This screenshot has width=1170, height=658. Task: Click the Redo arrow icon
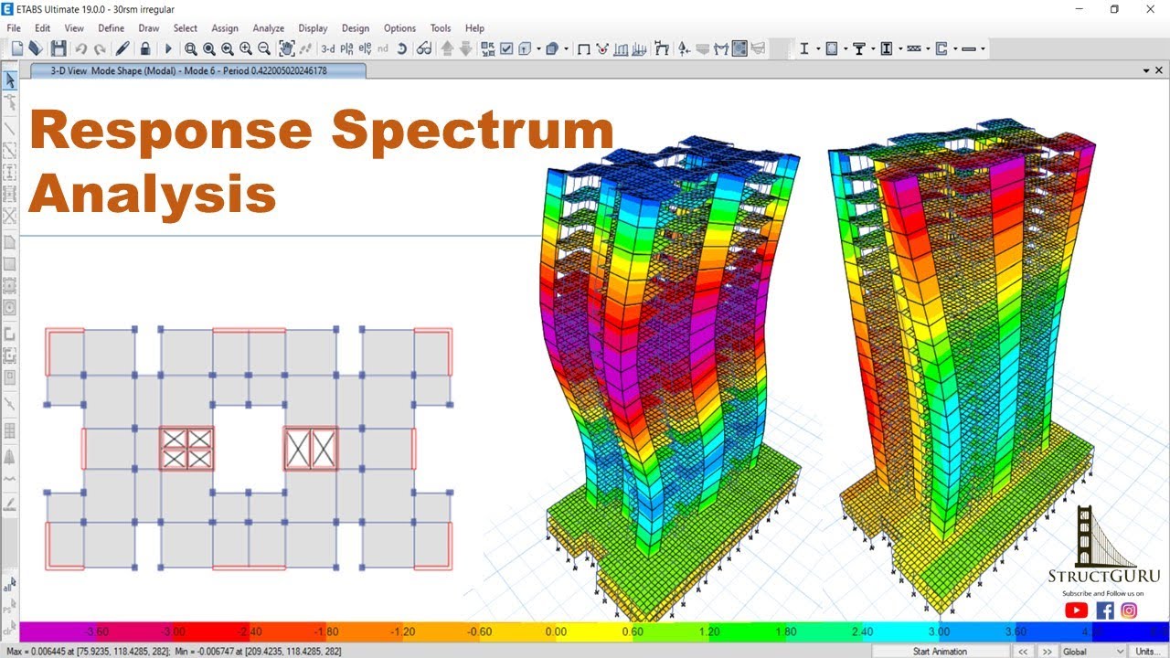coord(100,48)
